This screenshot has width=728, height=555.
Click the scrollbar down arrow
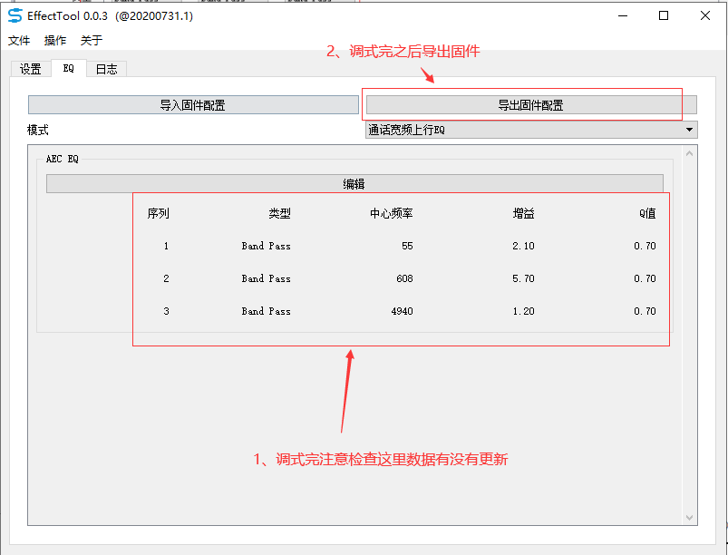tap(689, 518)
